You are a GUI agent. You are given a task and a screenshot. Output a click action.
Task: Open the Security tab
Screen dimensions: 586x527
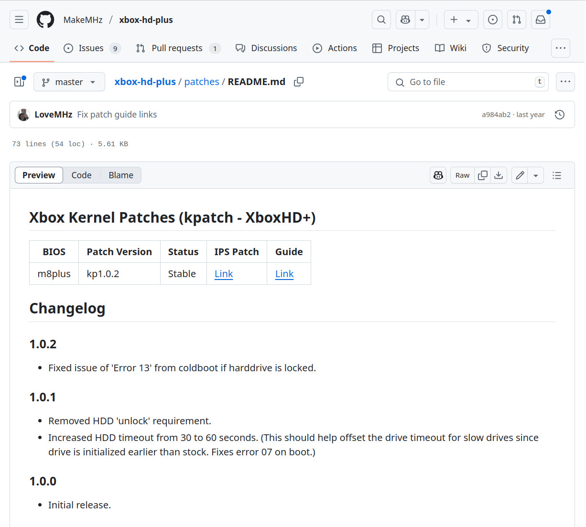(x=506, y=48)
